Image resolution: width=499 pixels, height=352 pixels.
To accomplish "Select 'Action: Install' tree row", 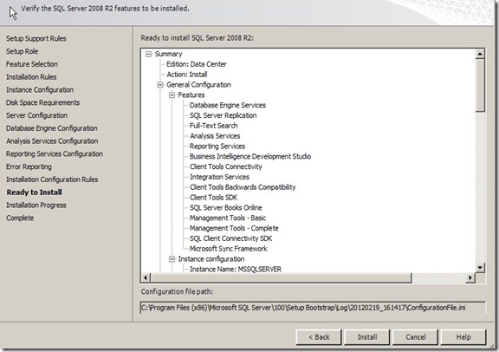I will pos(187,75).
